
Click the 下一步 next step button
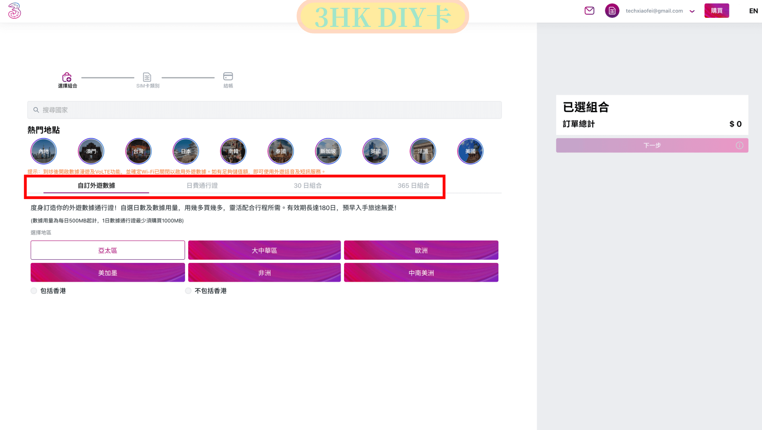tap(652, 145)
